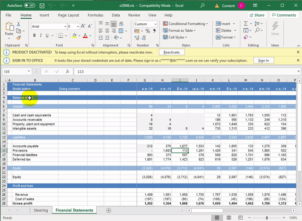Click the AutoSum sigma icon
The width and height of the screenshot is (302, 221).
246,23
